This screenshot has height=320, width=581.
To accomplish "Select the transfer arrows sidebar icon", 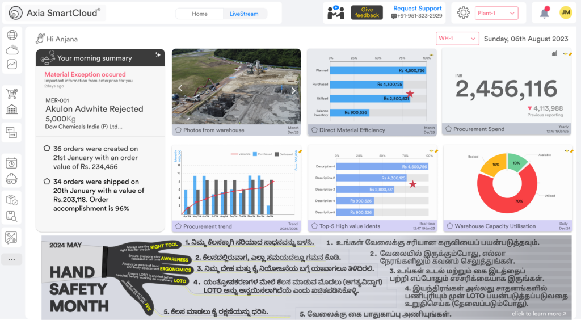I will pos(12,133).
